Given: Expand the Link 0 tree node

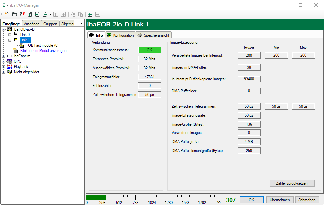Looking at the screenshot, I should tap(10, 35).
